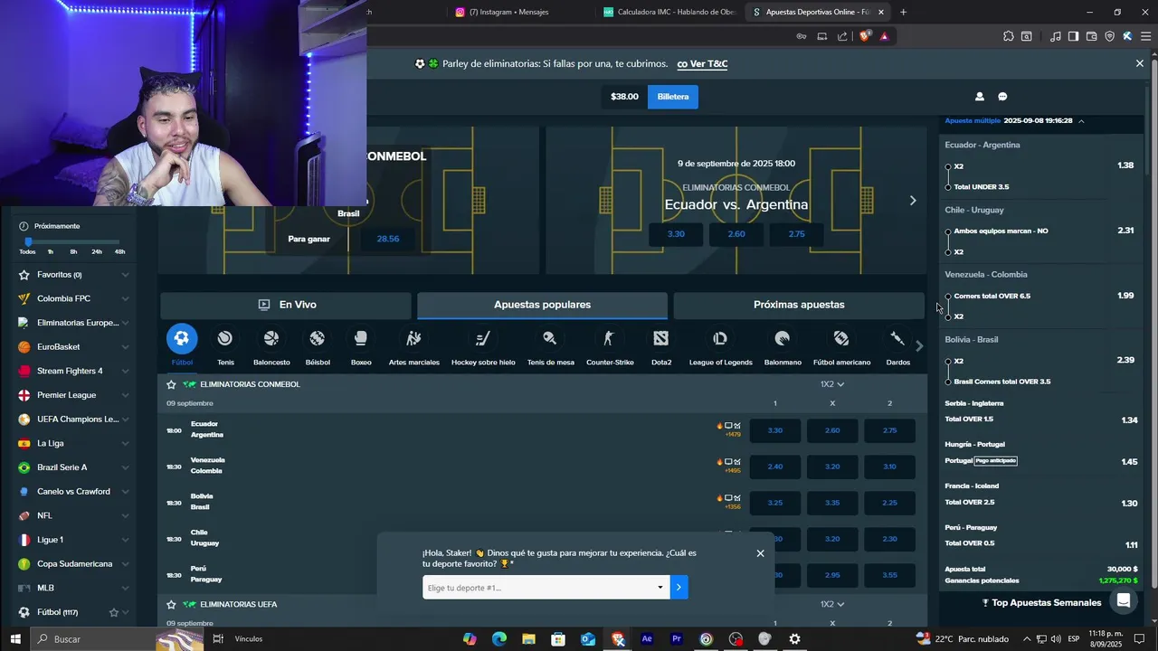Pick Brasil win odds 2.25
The image size is (1158, 651).
pos(890,503)
